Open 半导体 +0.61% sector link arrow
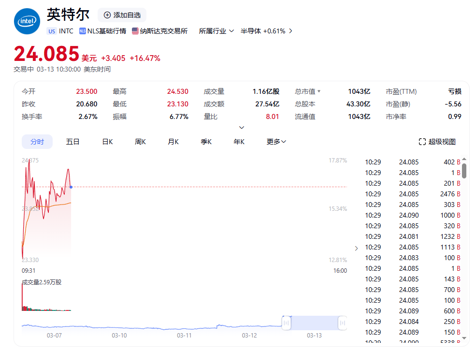The width and height of the screenshot is (476, 352). (291, 31)
